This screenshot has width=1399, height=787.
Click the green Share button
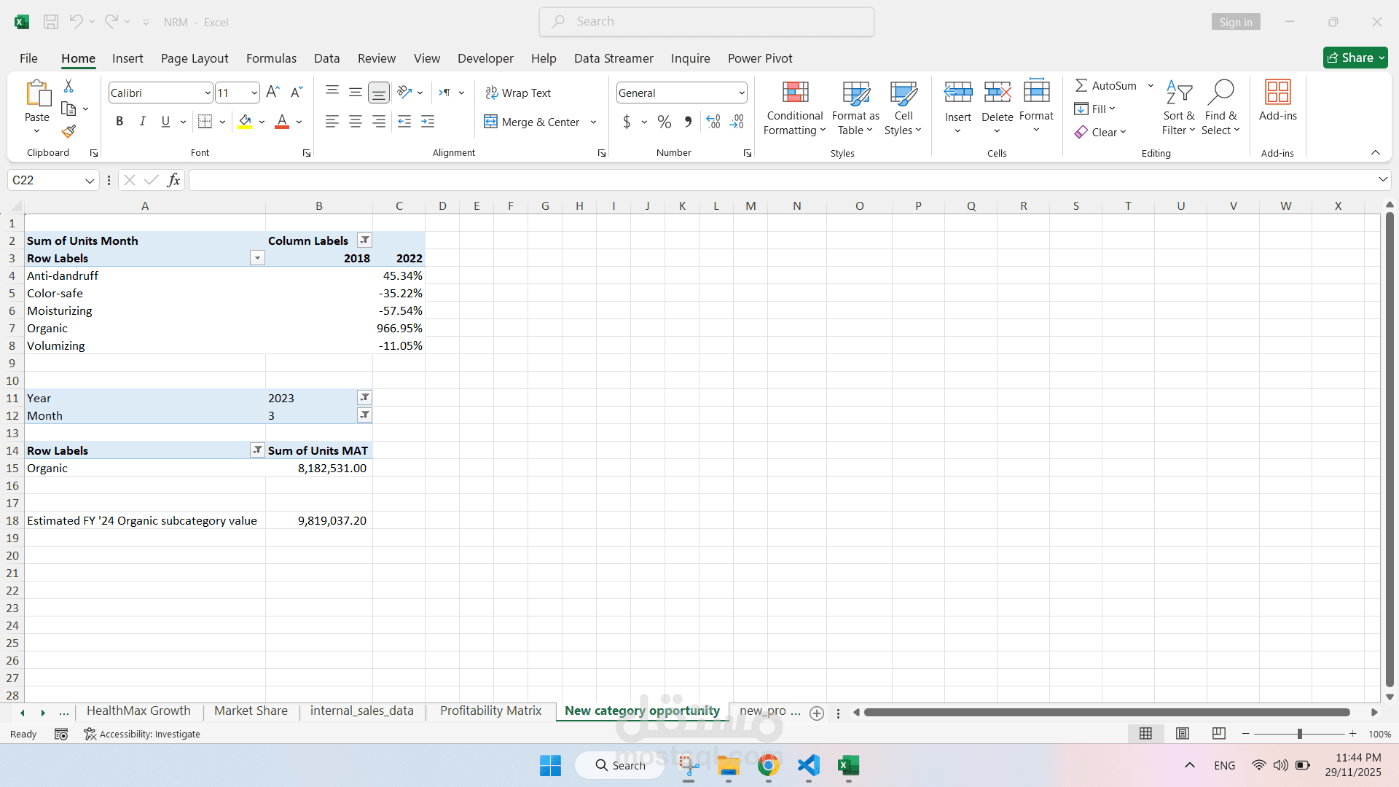1355,58
